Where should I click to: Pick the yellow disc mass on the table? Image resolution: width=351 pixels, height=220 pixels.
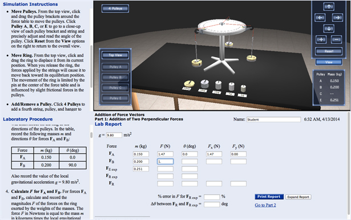(x=189, y=84)
